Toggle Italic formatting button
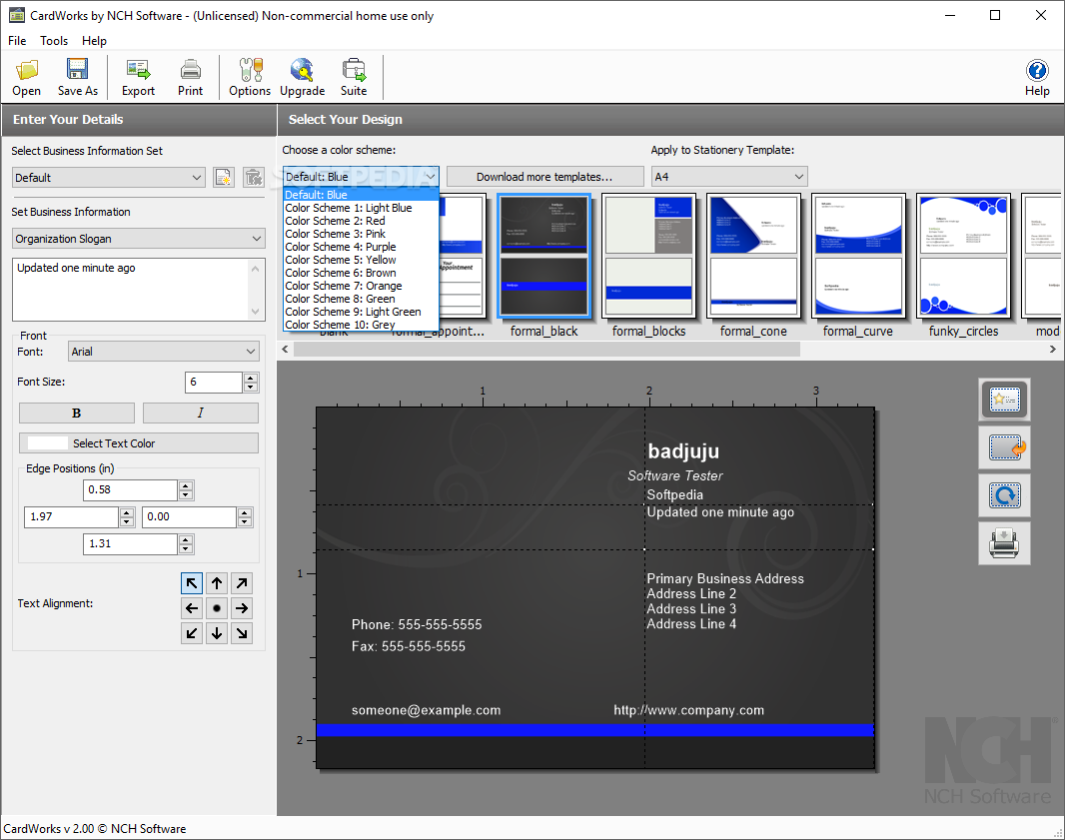This screenshot has width=1065, height=840. tap(201, 413)
